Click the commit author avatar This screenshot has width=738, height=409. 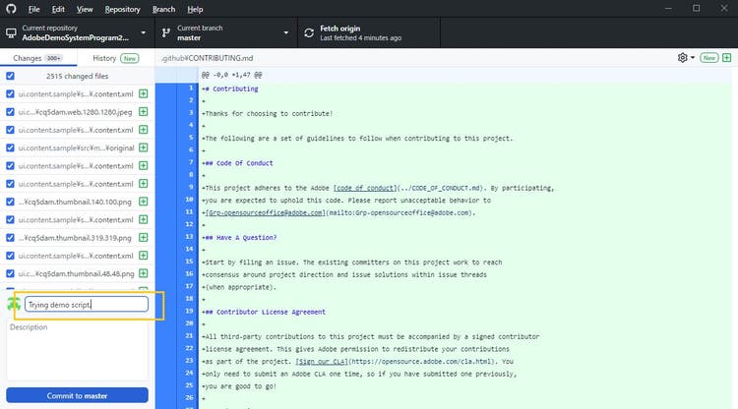tap(14, 305)
